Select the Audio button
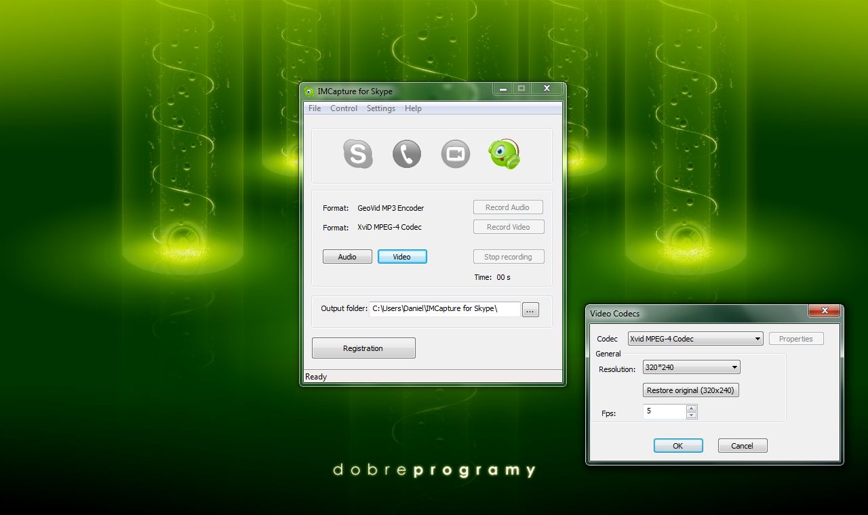The image size is (868, 515). [x=347, y=257]
